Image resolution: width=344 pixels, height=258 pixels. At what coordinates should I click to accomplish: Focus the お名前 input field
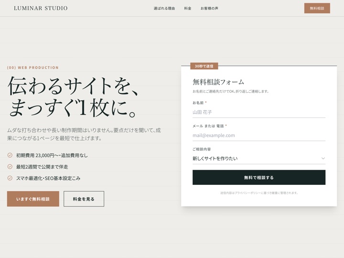coord(259,112)
